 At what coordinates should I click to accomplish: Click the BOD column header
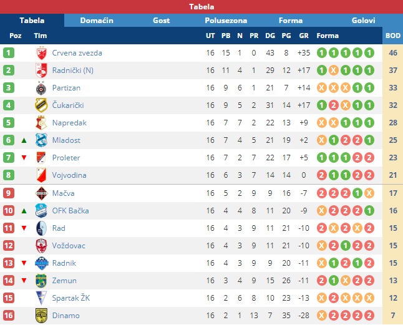tap(393, 36)
